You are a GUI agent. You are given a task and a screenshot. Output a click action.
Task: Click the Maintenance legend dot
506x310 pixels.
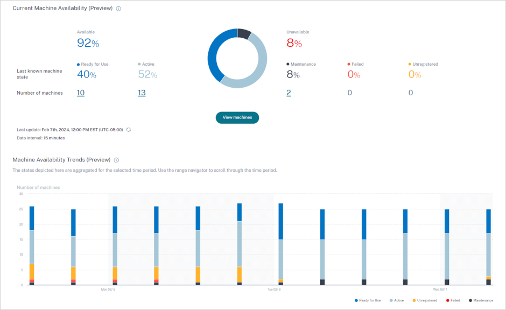tap(287, 64)
